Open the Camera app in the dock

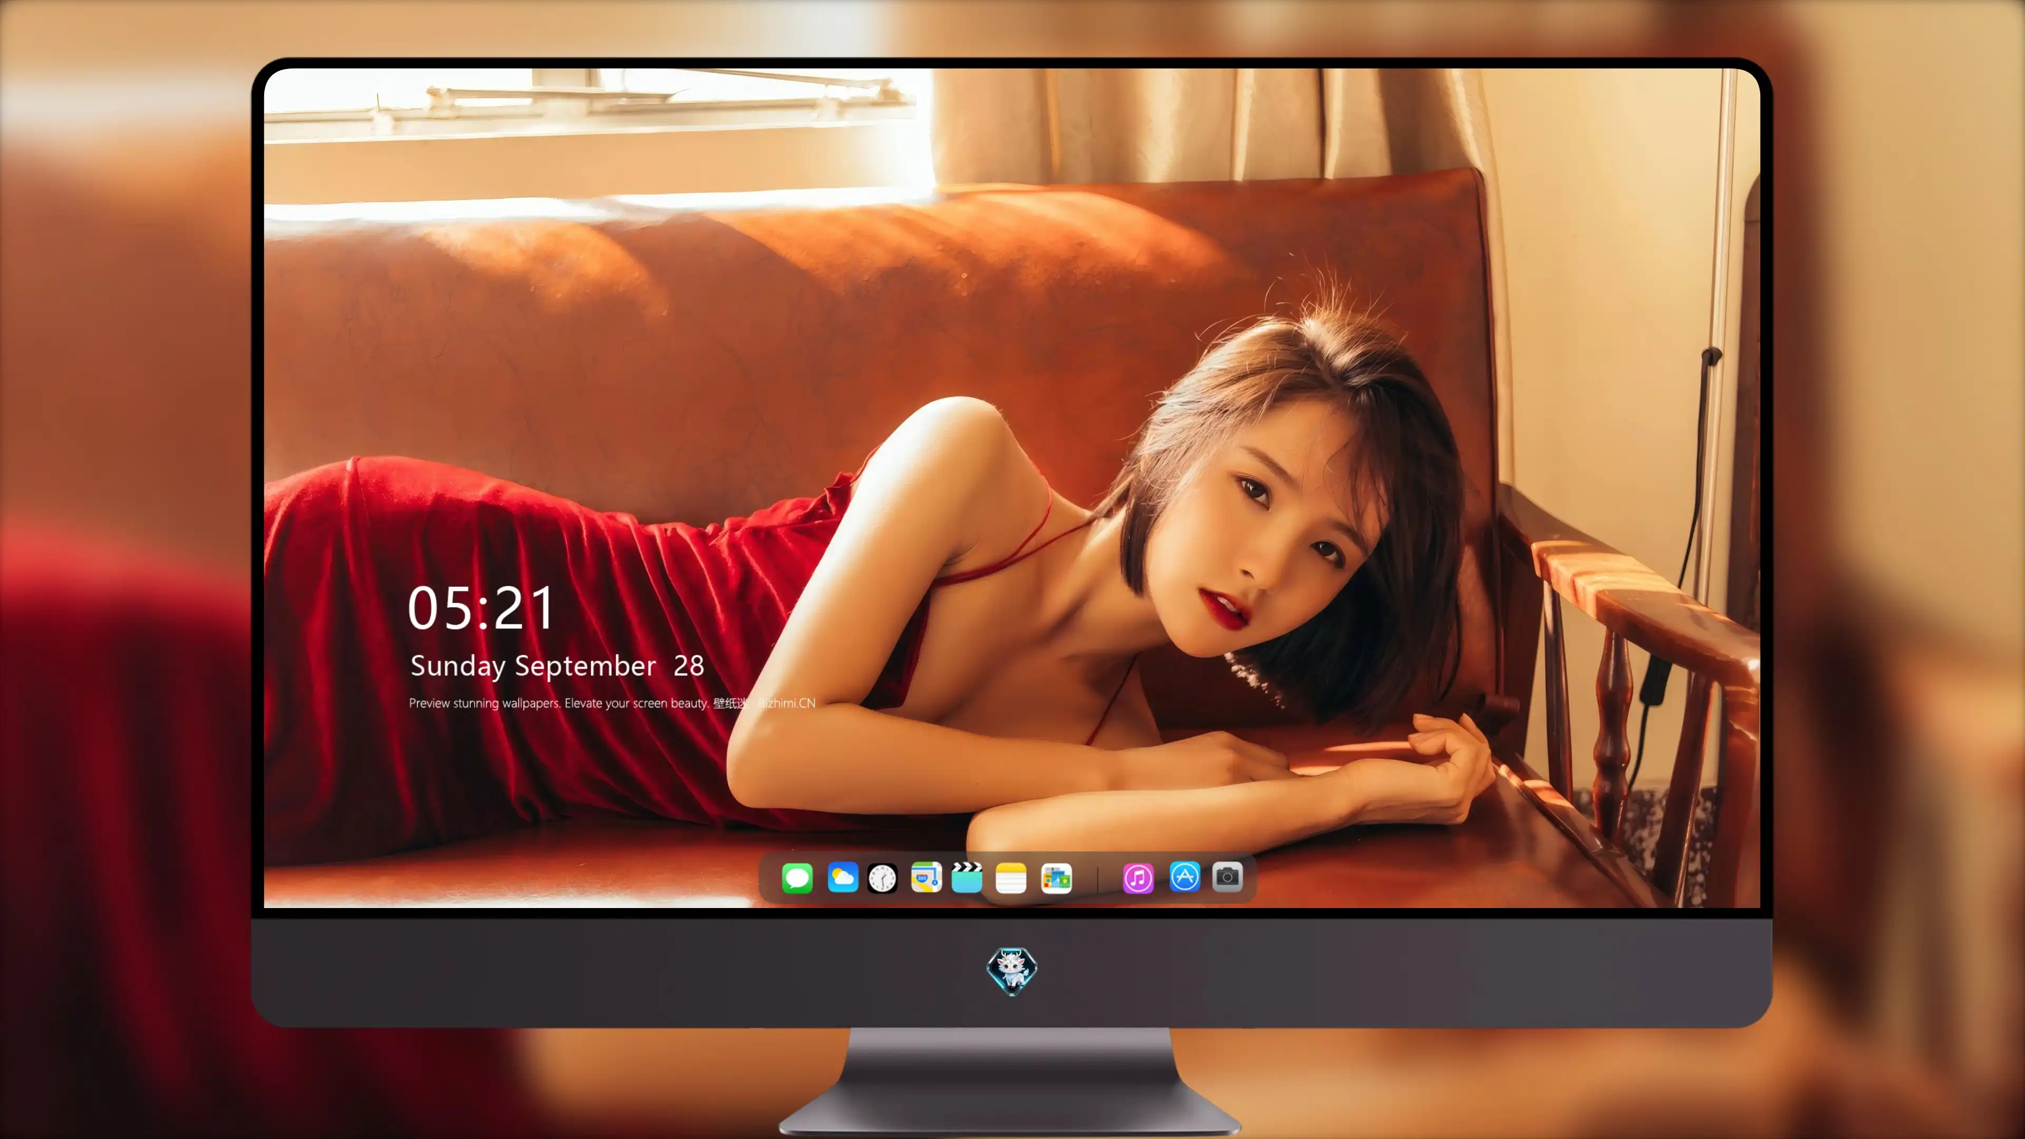(1227, 876)
